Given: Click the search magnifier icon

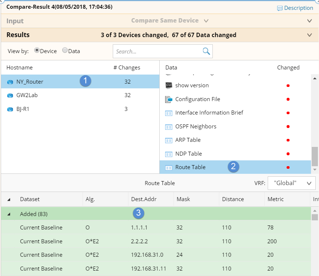Looking at the screenshot, I should pyautogui.click(x=206, y=51).
